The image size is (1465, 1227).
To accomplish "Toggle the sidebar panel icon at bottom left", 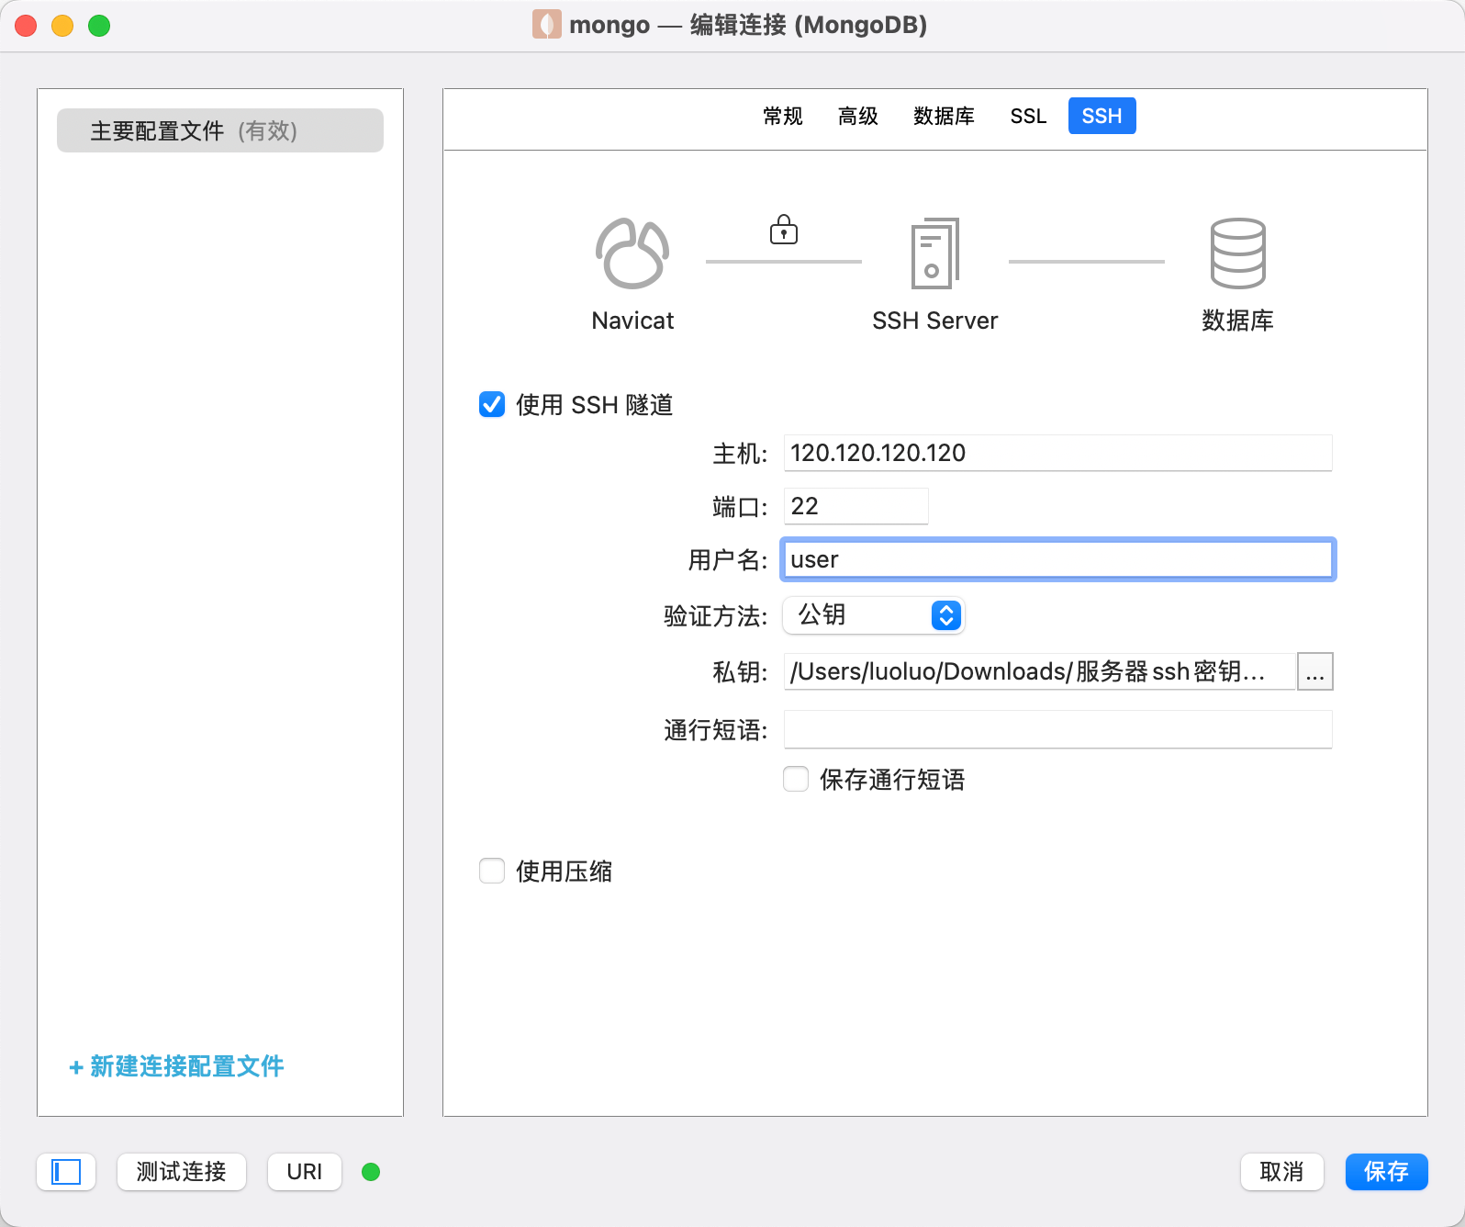I will (66, 1172).
